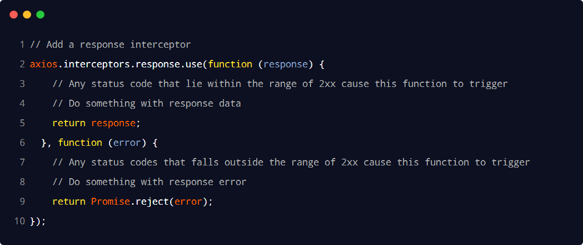Image resolution: width=583 pixels, height=245 pixels.
Task: Click the yellow minimize window dot
Action: [x=27, y=14]
